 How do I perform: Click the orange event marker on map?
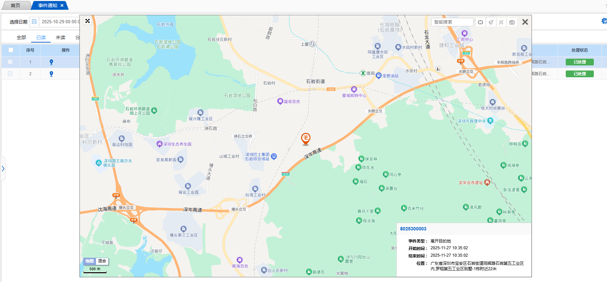point(306,138)
